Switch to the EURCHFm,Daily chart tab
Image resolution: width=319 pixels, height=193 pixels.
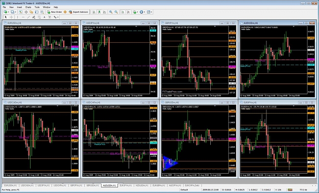point(192,185)
